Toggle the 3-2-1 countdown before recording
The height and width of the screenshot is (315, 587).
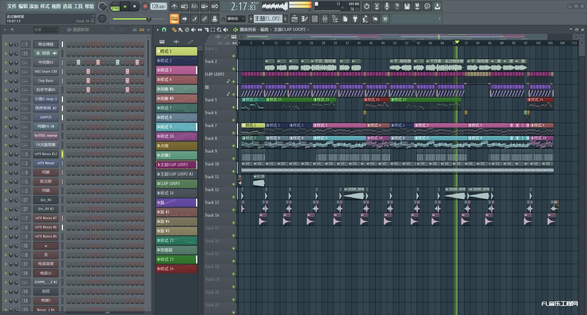click(194, 6)
